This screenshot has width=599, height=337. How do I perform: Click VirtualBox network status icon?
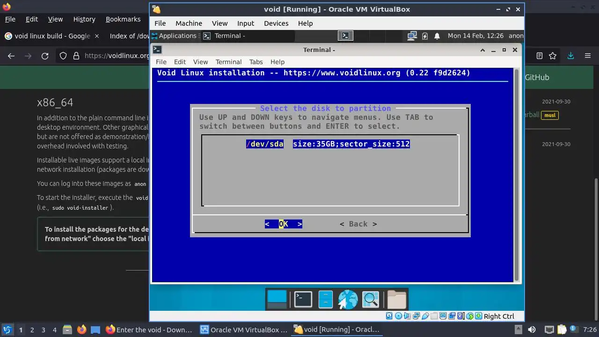[416, 316]
